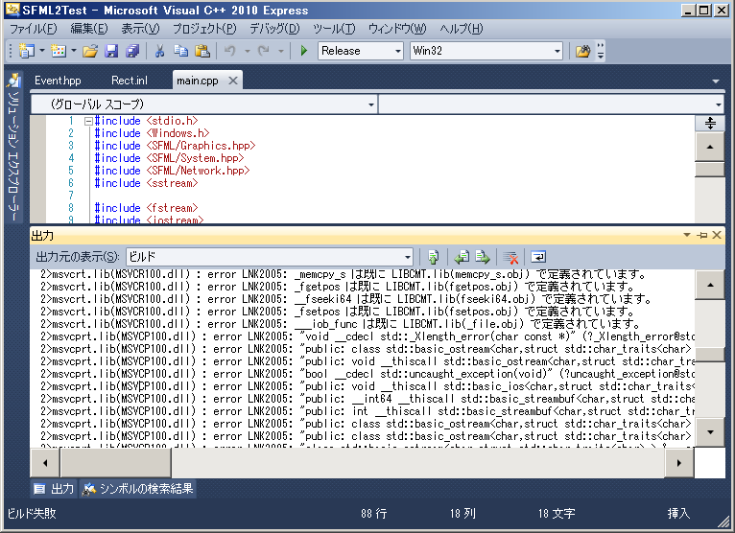Click the Cut scissors icon
The width and height of the screenshot is (735, 533).
[x=159, y=51]
